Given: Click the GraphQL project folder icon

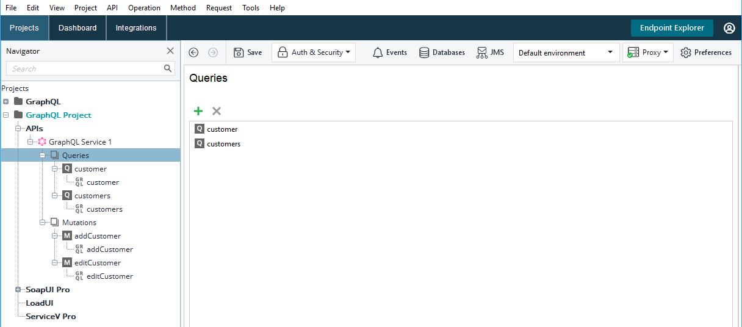Looking at the screenshot, I should pyautogui.click(x=18, y=101).
